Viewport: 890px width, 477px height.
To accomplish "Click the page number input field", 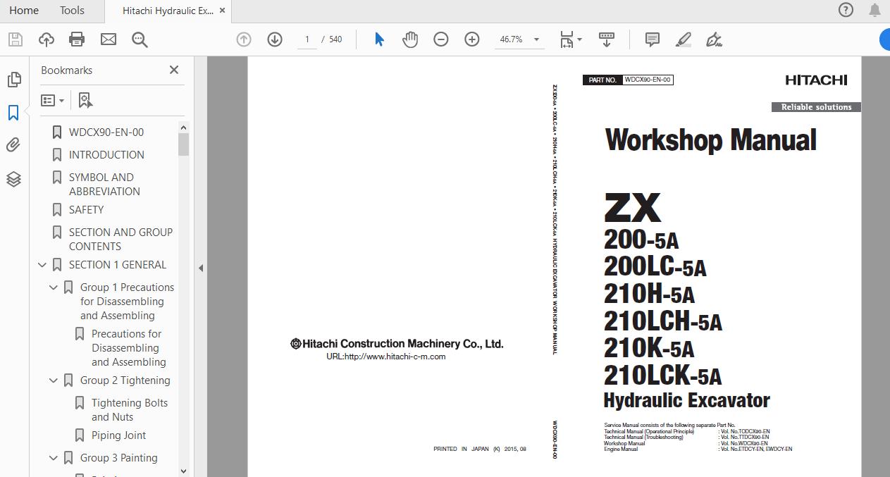I will (307, 39).
